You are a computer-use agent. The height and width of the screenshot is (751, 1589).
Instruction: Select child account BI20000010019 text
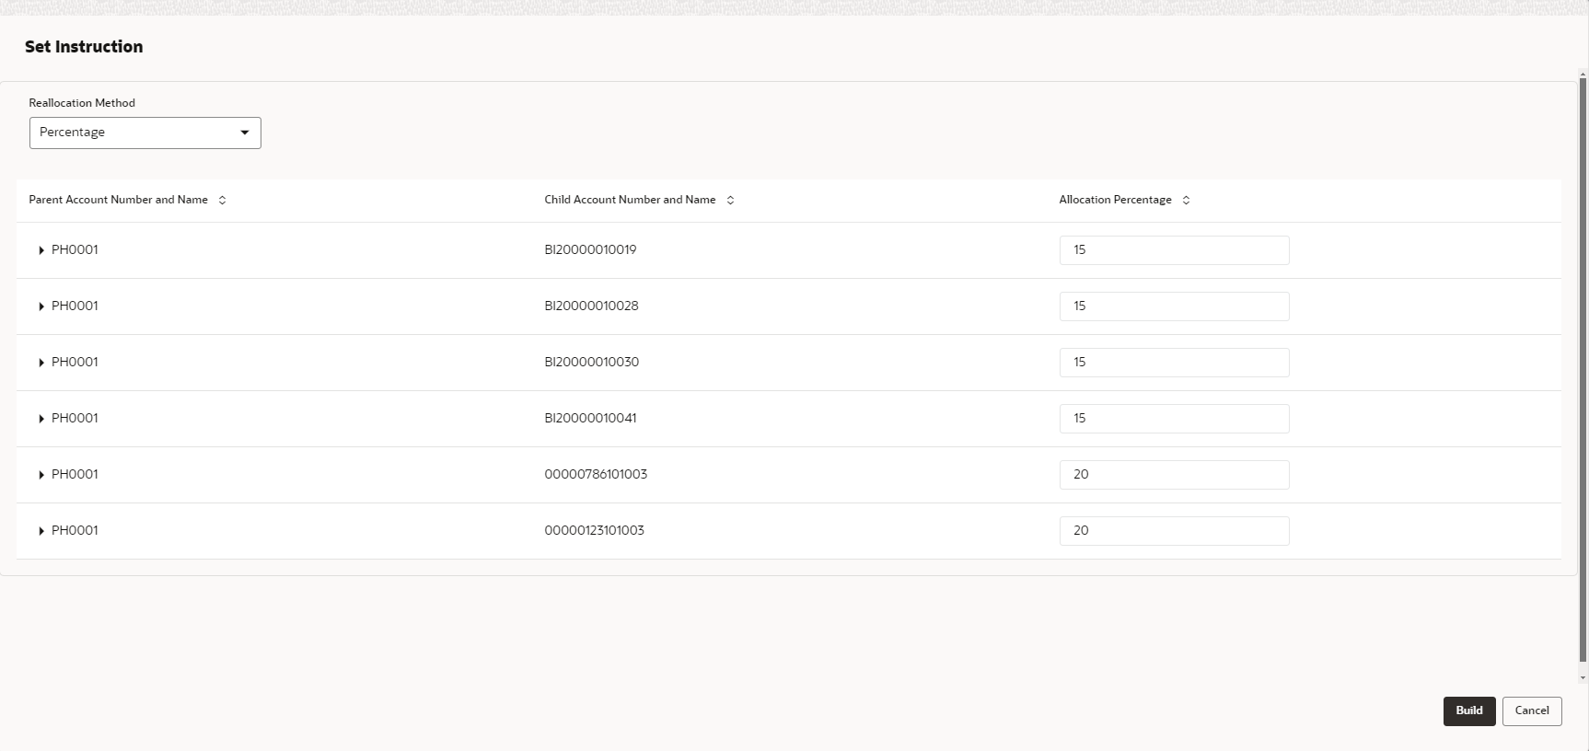coord(590,249)
